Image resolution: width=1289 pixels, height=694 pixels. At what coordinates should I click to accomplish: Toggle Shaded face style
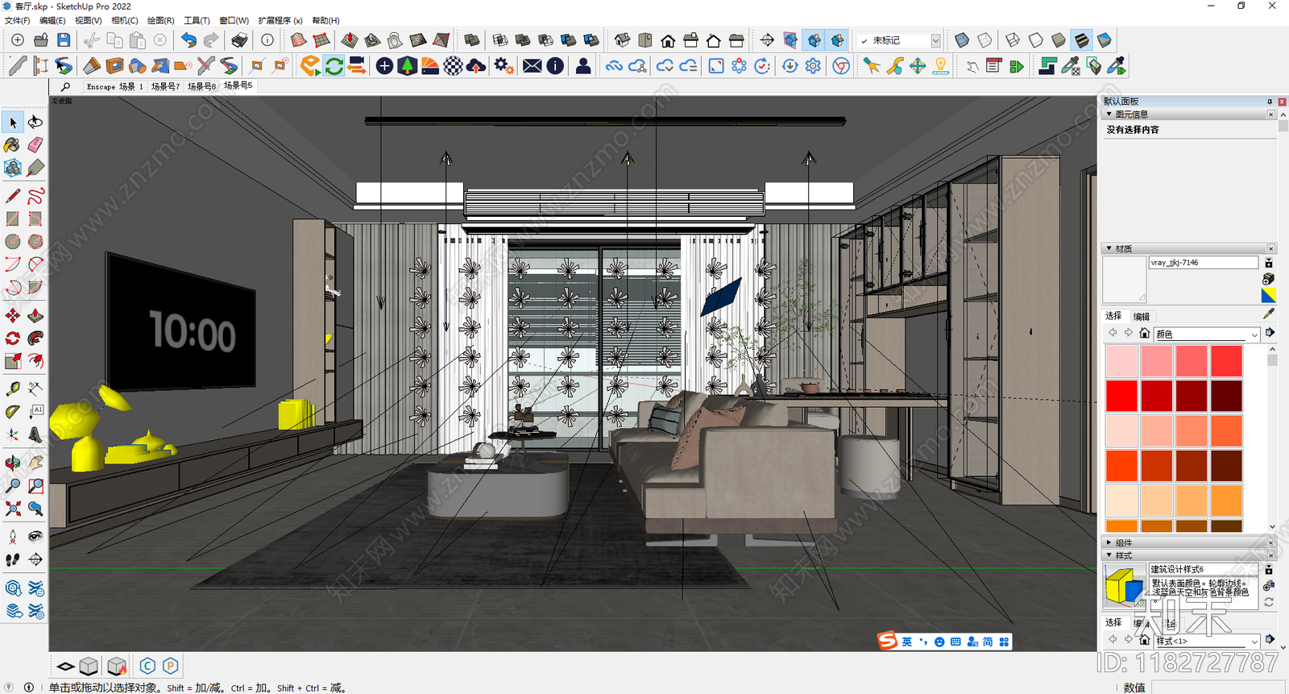[x=1059, y=40]
